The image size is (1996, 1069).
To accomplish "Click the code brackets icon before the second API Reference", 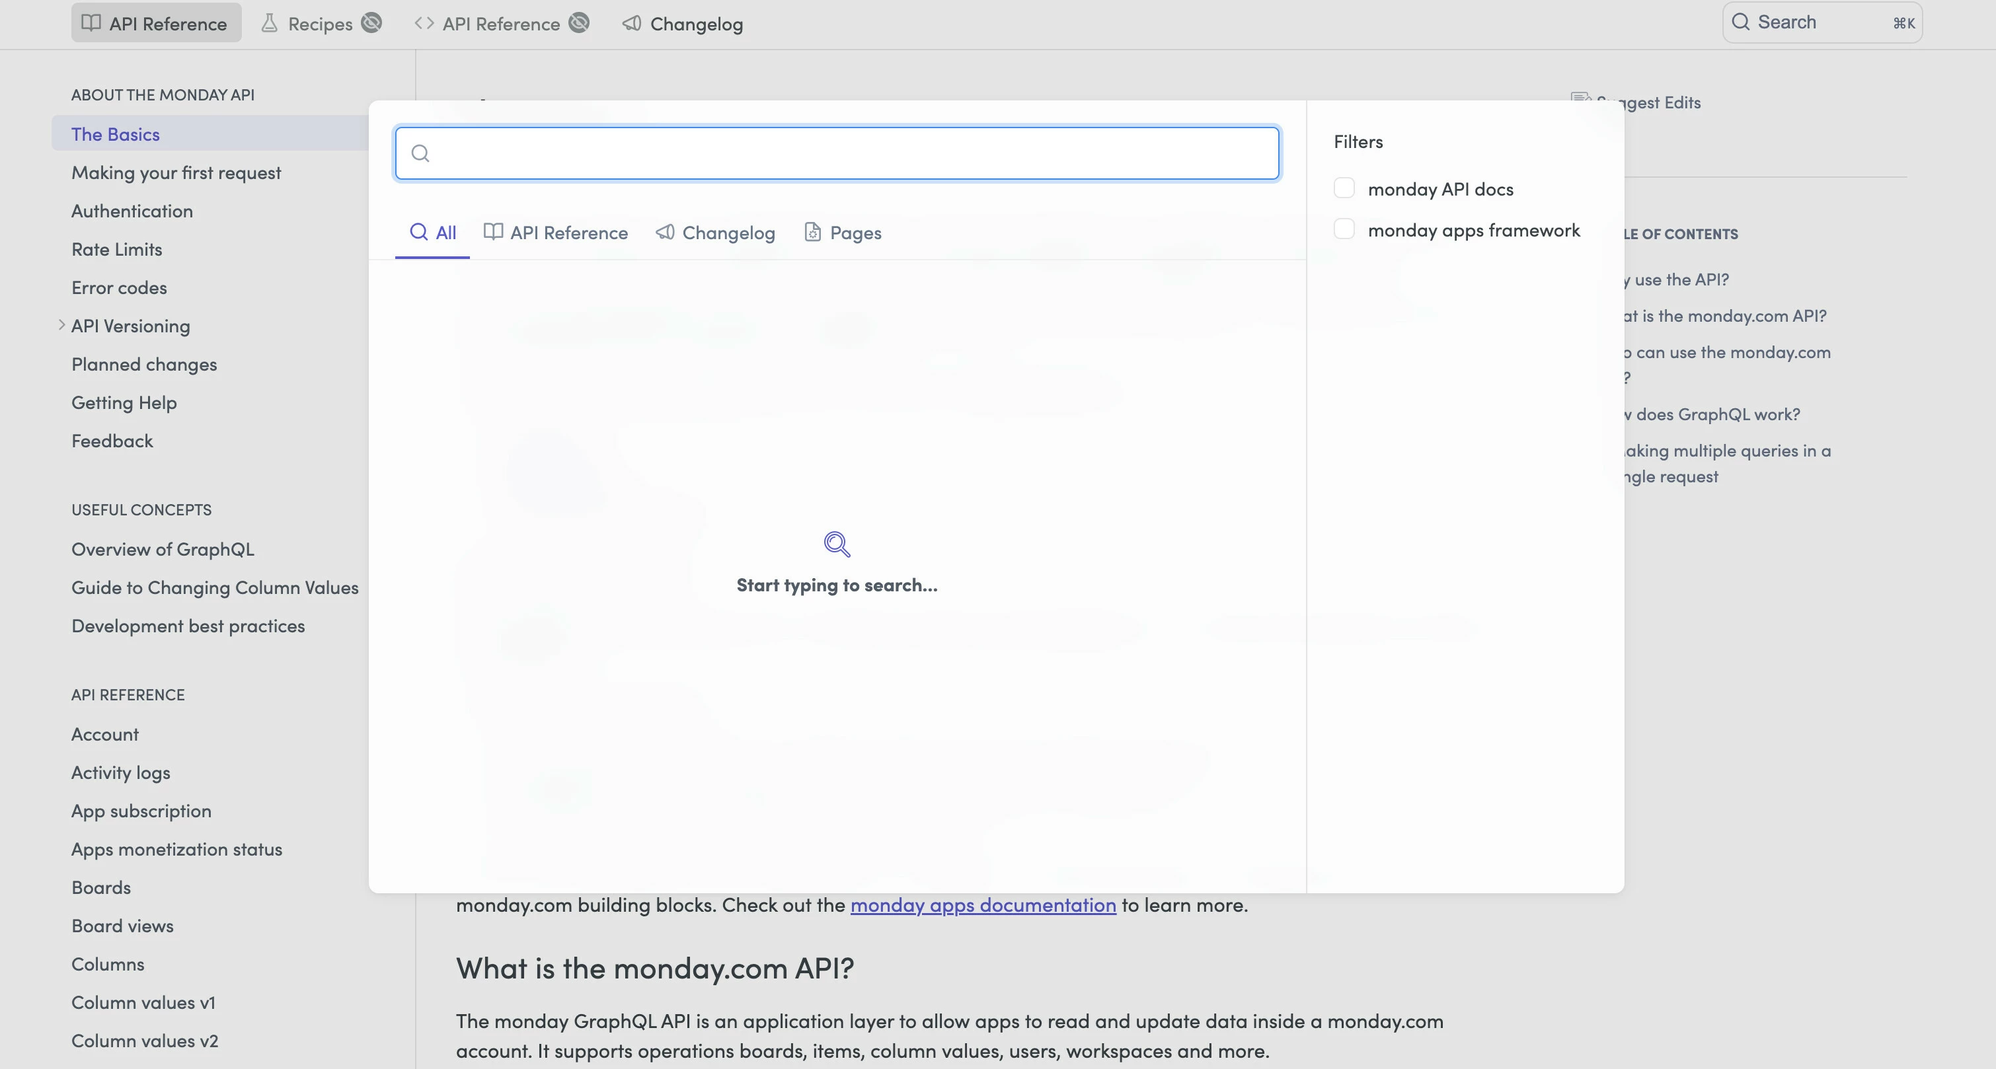I will [424, 23].
